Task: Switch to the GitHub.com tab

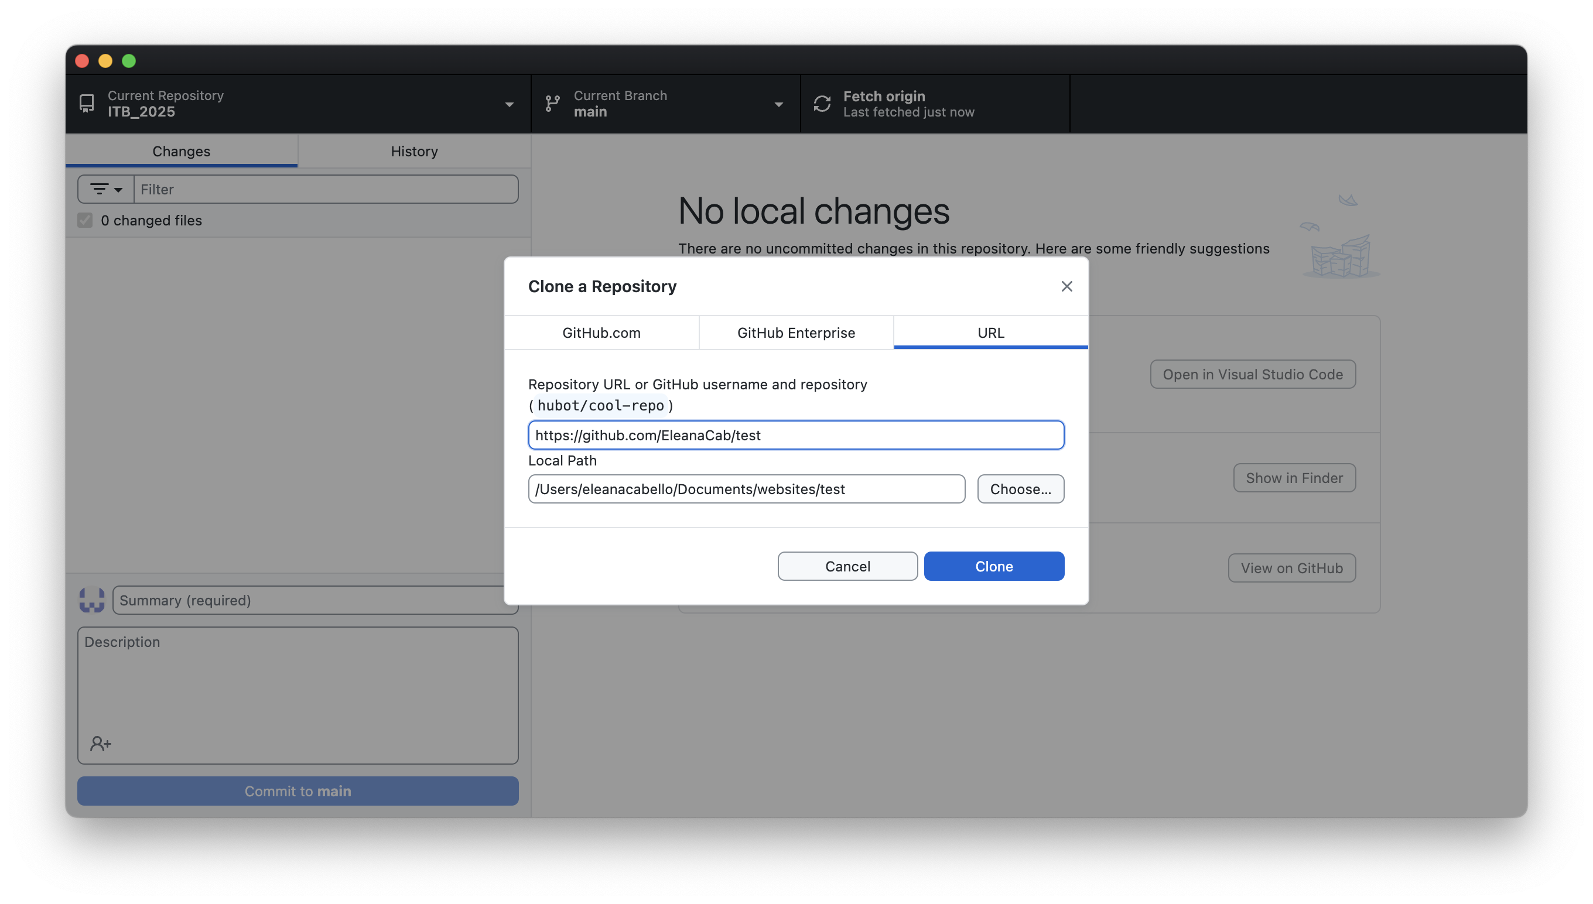Action: click(601, 333)
